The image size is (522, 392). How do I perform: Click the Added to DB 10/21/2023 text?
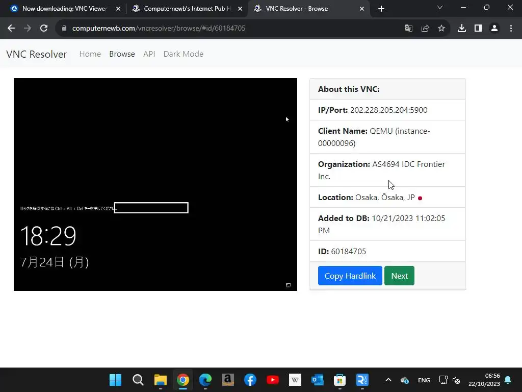point(381,225)
